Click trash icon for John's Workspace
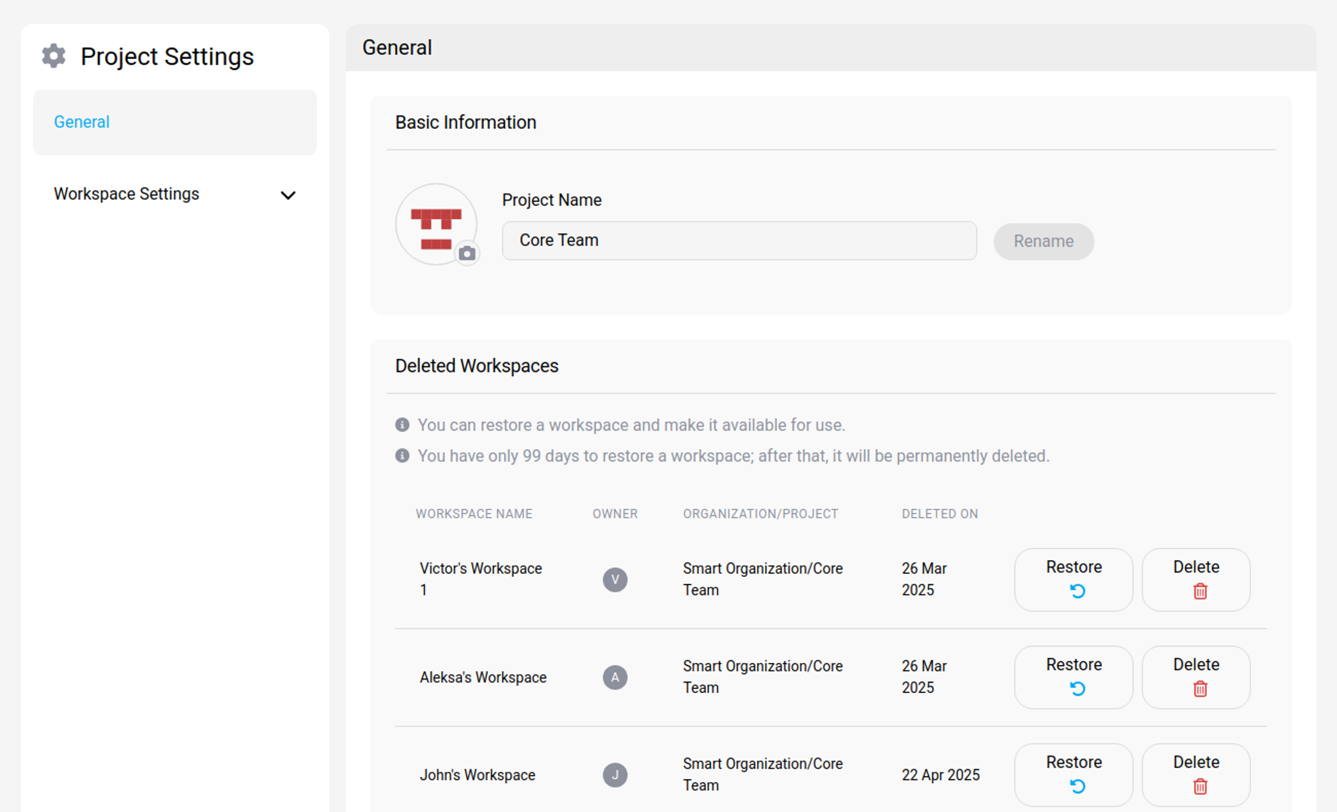This screenshot has width=1337, height=812. coord(1200,786)
